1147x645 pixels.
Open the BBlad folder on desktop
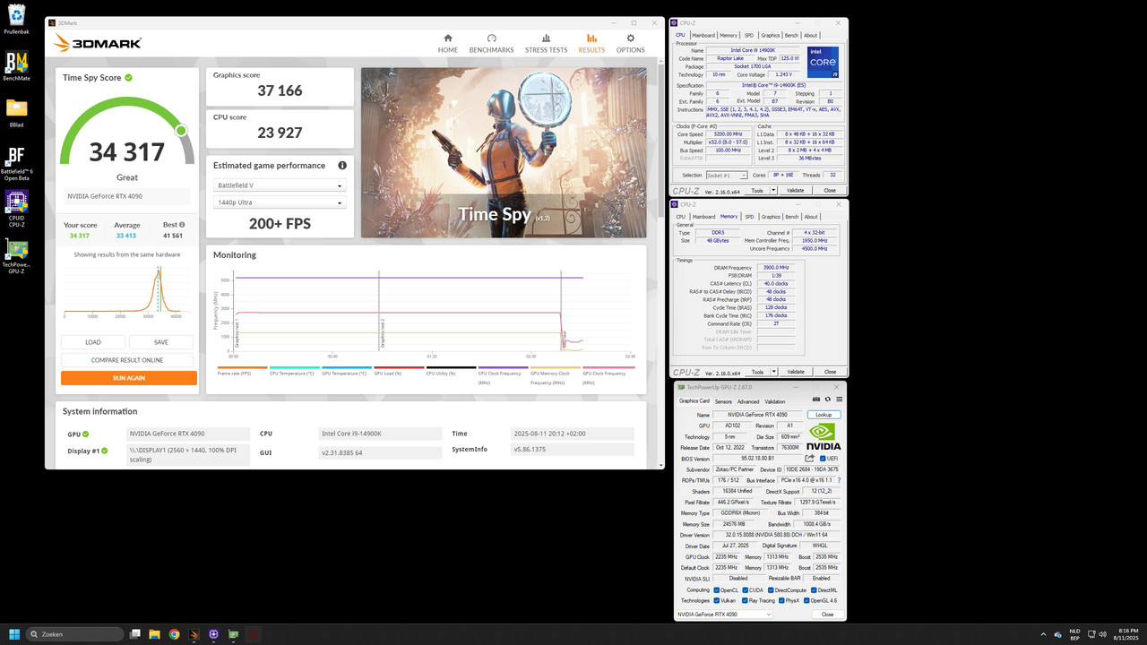pyautogui.click(x=15, y=114)
